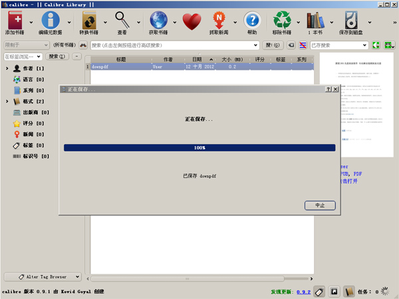Sort by 大小 (MB) column header
Image resolution: width=399 pixels, height=299 pixels.
click(x=232, y=60)
